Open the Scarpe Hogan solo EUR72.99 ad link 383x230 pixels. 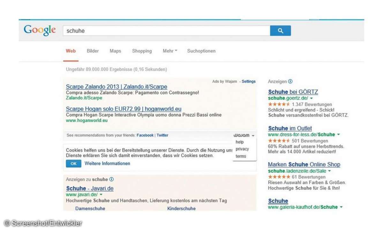[124, 109]
